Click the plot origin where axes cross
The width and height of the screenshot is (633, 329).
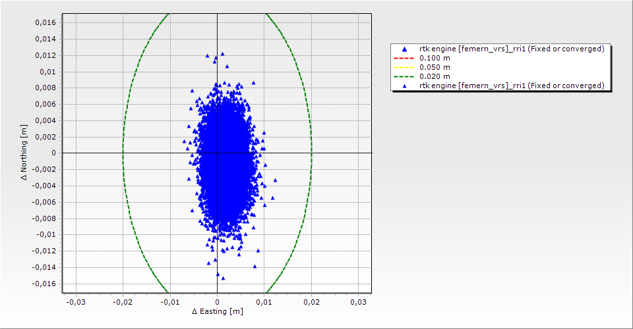tap(218, 153)
